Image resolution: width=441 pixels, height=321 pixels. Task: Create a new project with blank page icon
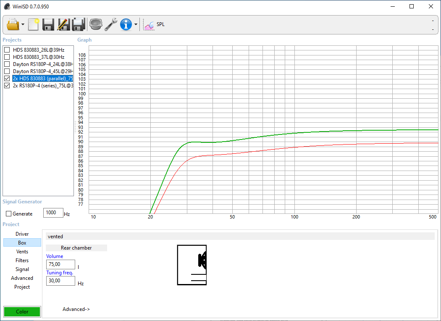click(33, 24)
